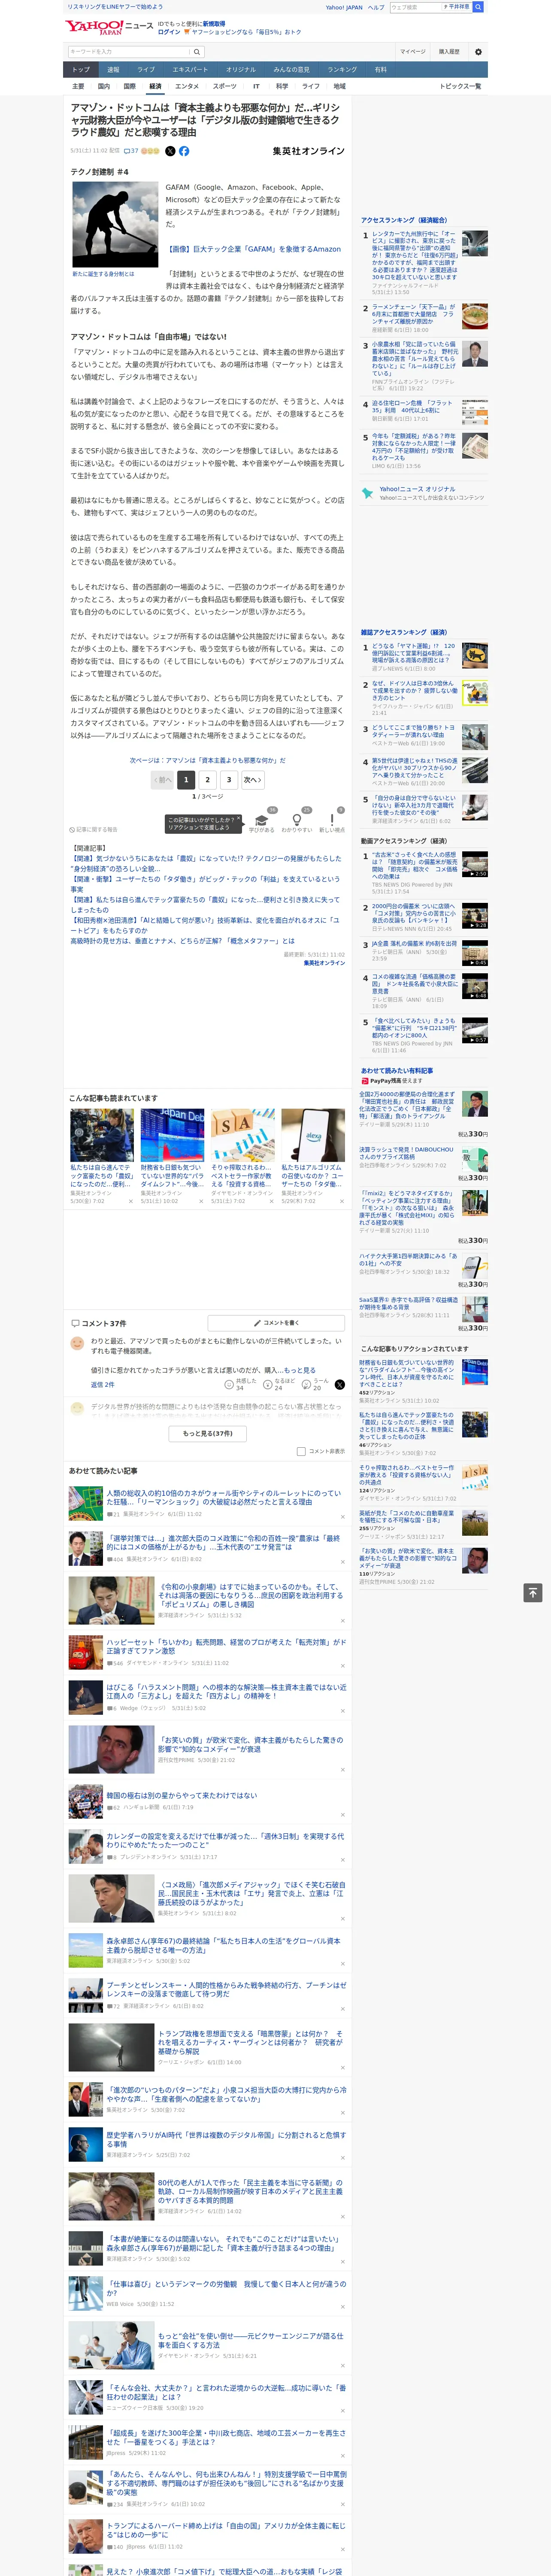Click 画像 巨大テック企業 GAFAM link
This screenshot has height=2576, width=551.
253,249
